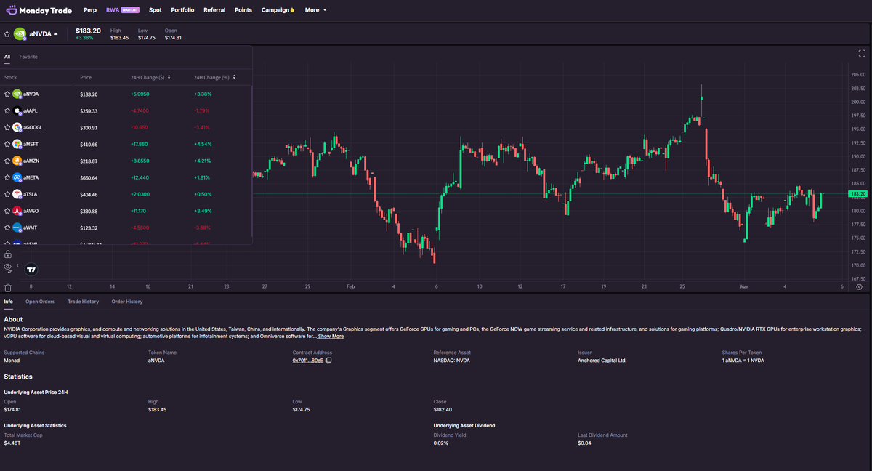Open chart time axis settings gear
872x471 pixels.
coord(859,286)
